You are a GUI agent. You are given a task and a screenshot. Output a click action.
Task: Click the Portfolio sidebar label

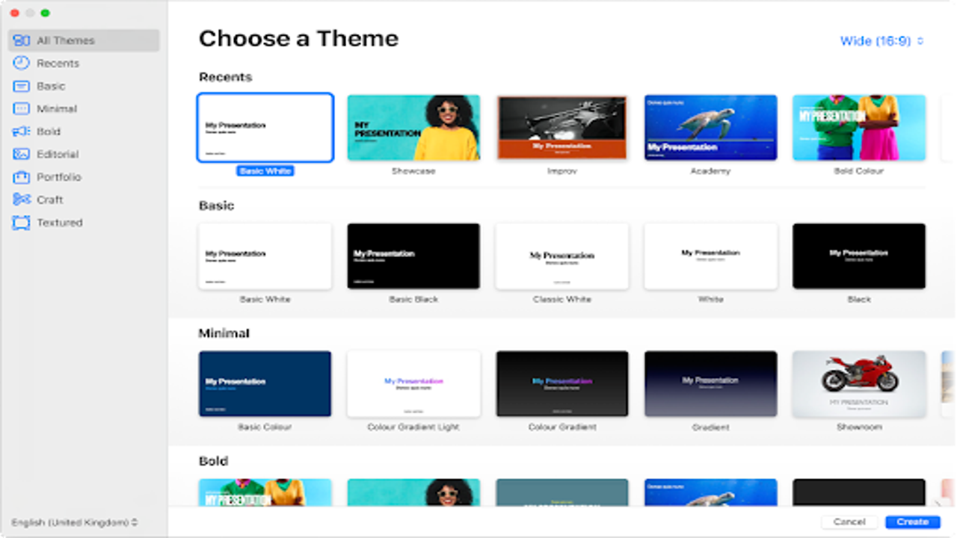pos(59,177)
